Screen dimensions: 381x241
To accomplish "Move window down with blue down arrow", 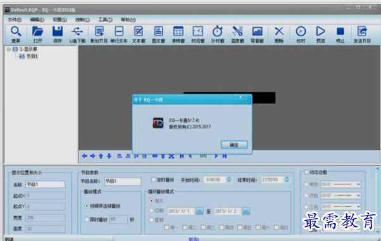I will [x=109, y=156].
